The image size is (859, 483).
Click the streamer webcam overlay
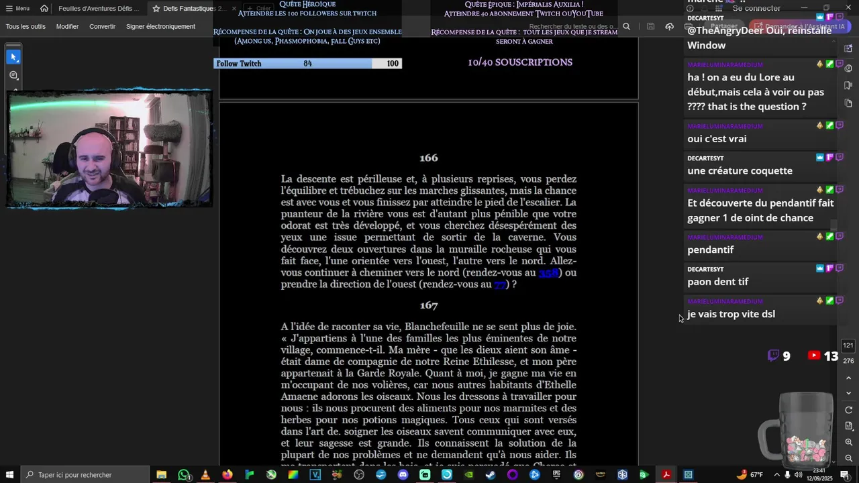pyautogui.click(x=110, y=148)
